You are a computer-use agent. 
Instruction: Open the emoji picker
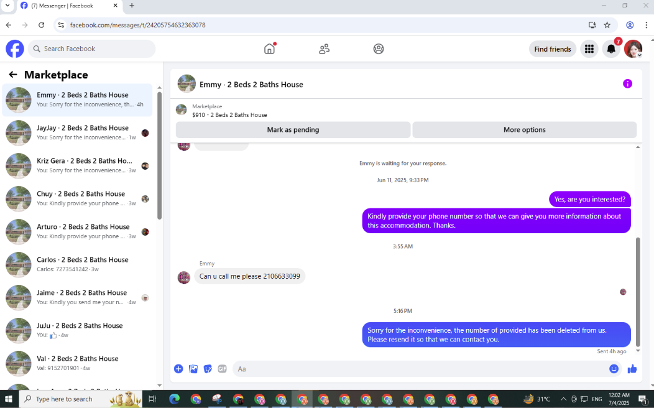[x=614, y=369]
